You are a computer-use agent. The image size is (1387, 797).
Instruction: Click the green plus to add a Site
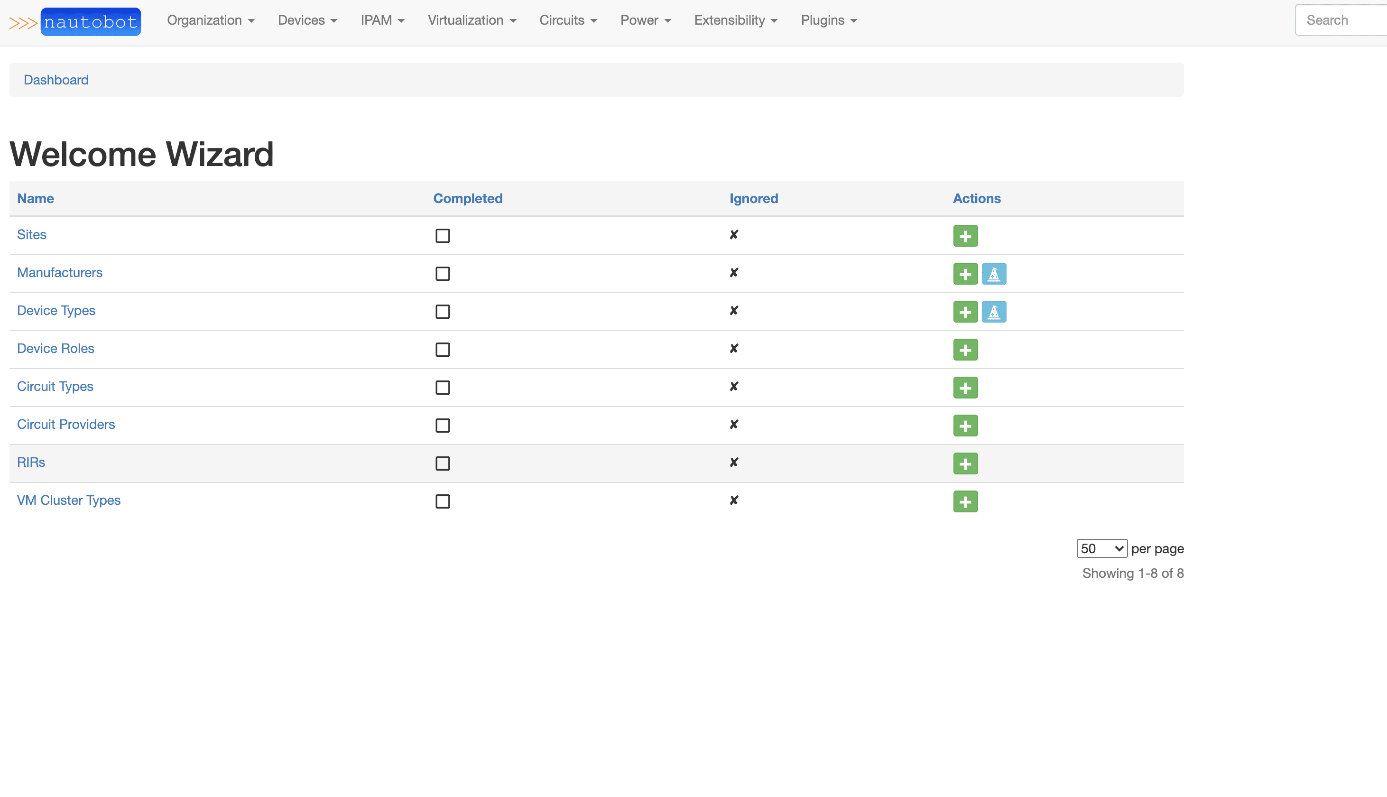click(965, 235)
